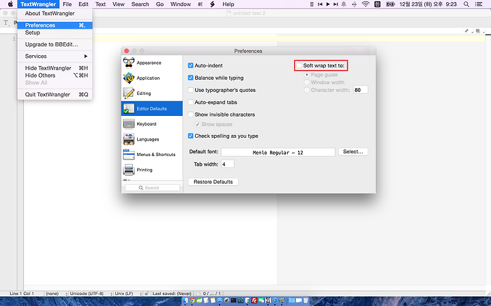491x306 pixels.
Task: Select the Character width radio button
Action: [x=307, y=90]
